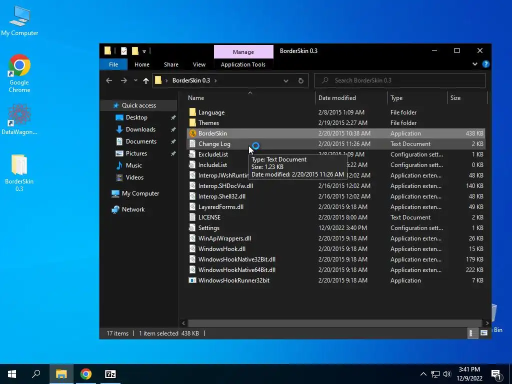This screenshot has height=384, width=512.
Task: Open Explorer help question mark
Action: 485,64
